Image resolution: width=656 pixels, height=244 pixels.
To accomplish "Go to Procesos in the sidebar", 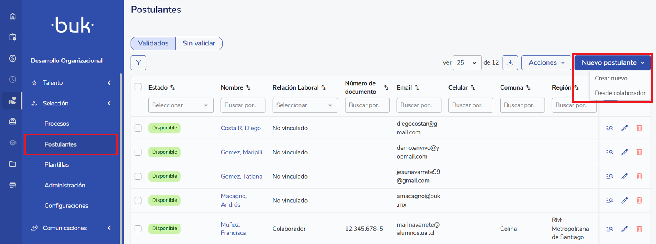I will (x=57, y=124).
